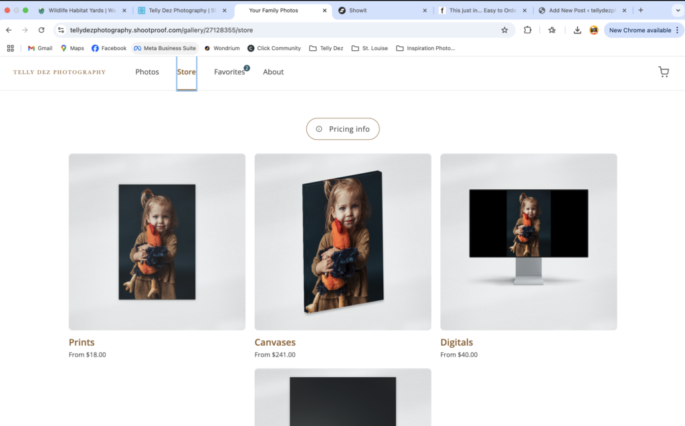Open the Gmail bookmark
Viewport: 685px width, 426px height.
coord(40,48)
